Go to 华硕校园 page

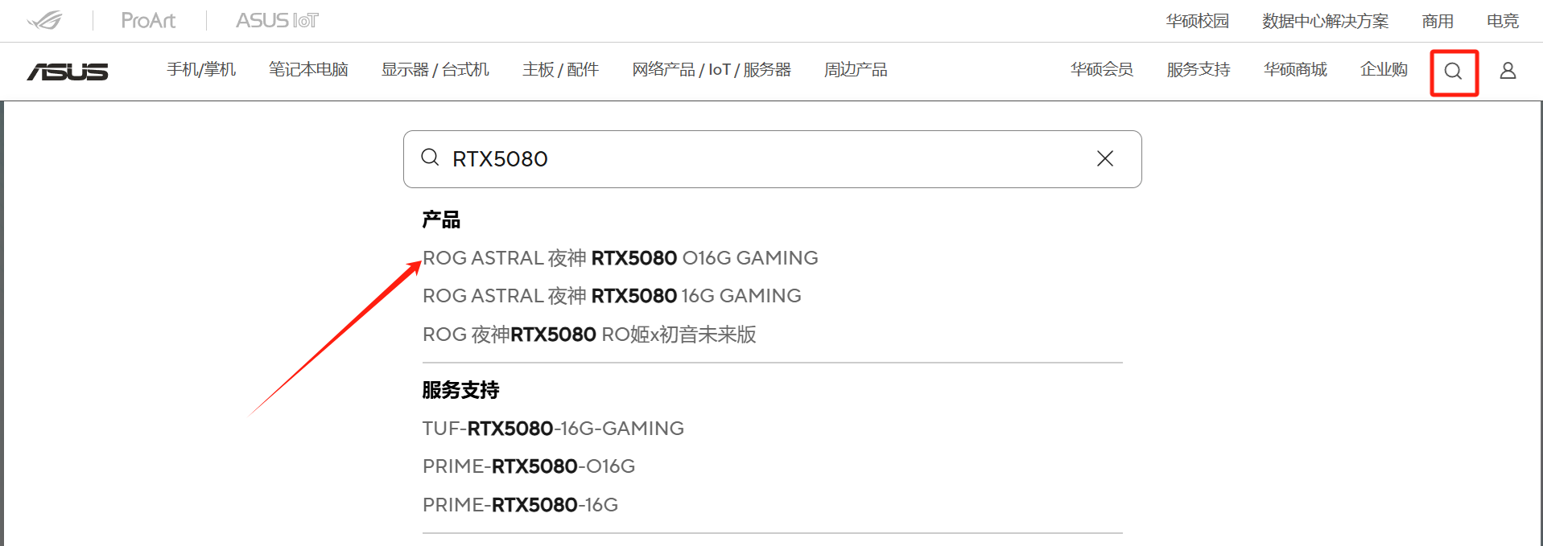coord(1197,21)
